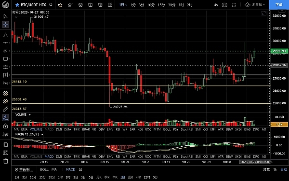This screenshot has height=181, width=289.
Task: Click the 1.5k volume value label
Action: (x=279, y=125)
